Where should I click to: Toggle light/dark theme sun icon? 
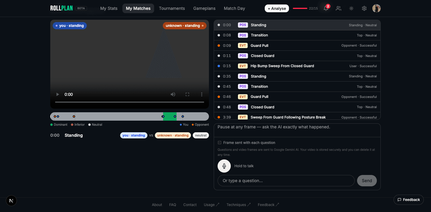(x=351, y=8)
